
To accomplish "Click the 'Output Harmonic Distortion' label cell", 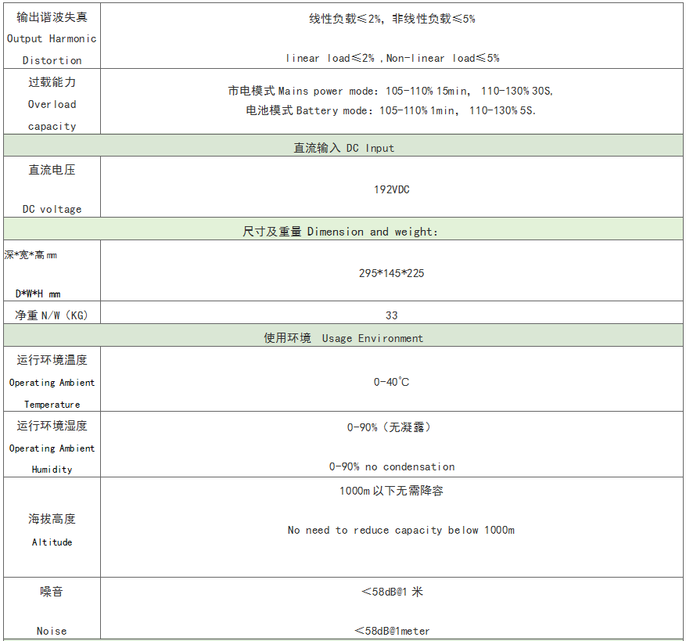I will 52,38.
